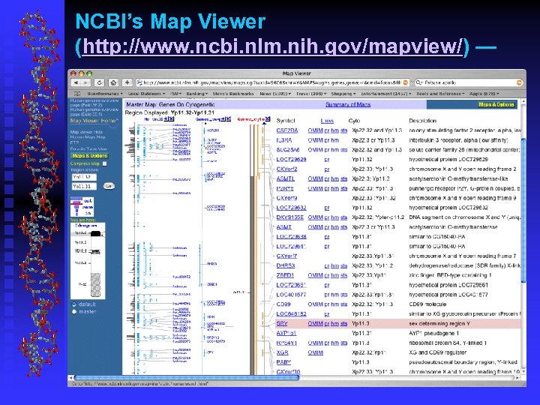This screenshot has height=405, width=540.
Task: Click the add bookmark plus button
Action: pyautogui.click(x=127, y=82)
